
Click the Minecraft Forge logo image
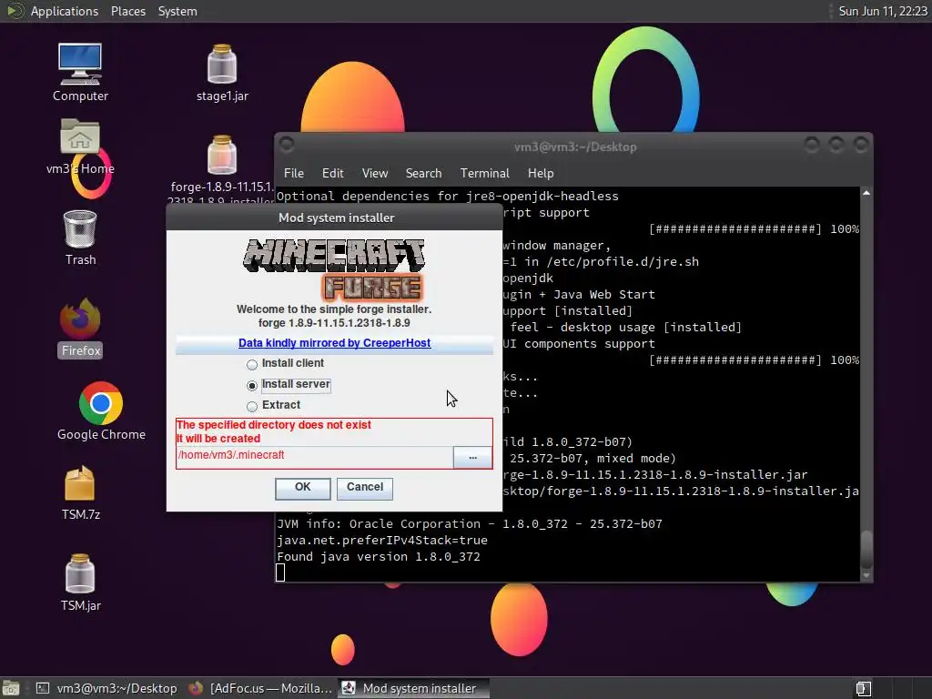pos(334,269)
